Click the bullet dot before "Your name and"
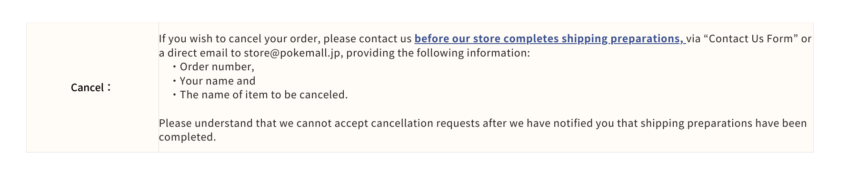This screenshot has height=190, width=857. pos(175,81)
